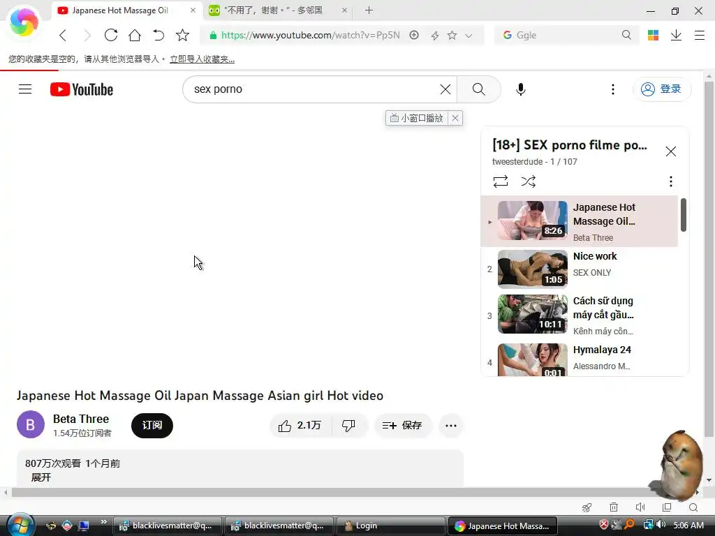Open the Windows Start orb
This screenshot has height=536, width=715.
point(20,525)
